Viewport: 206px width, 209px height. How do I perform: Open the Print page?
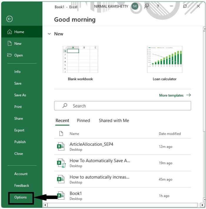(18, 107)
